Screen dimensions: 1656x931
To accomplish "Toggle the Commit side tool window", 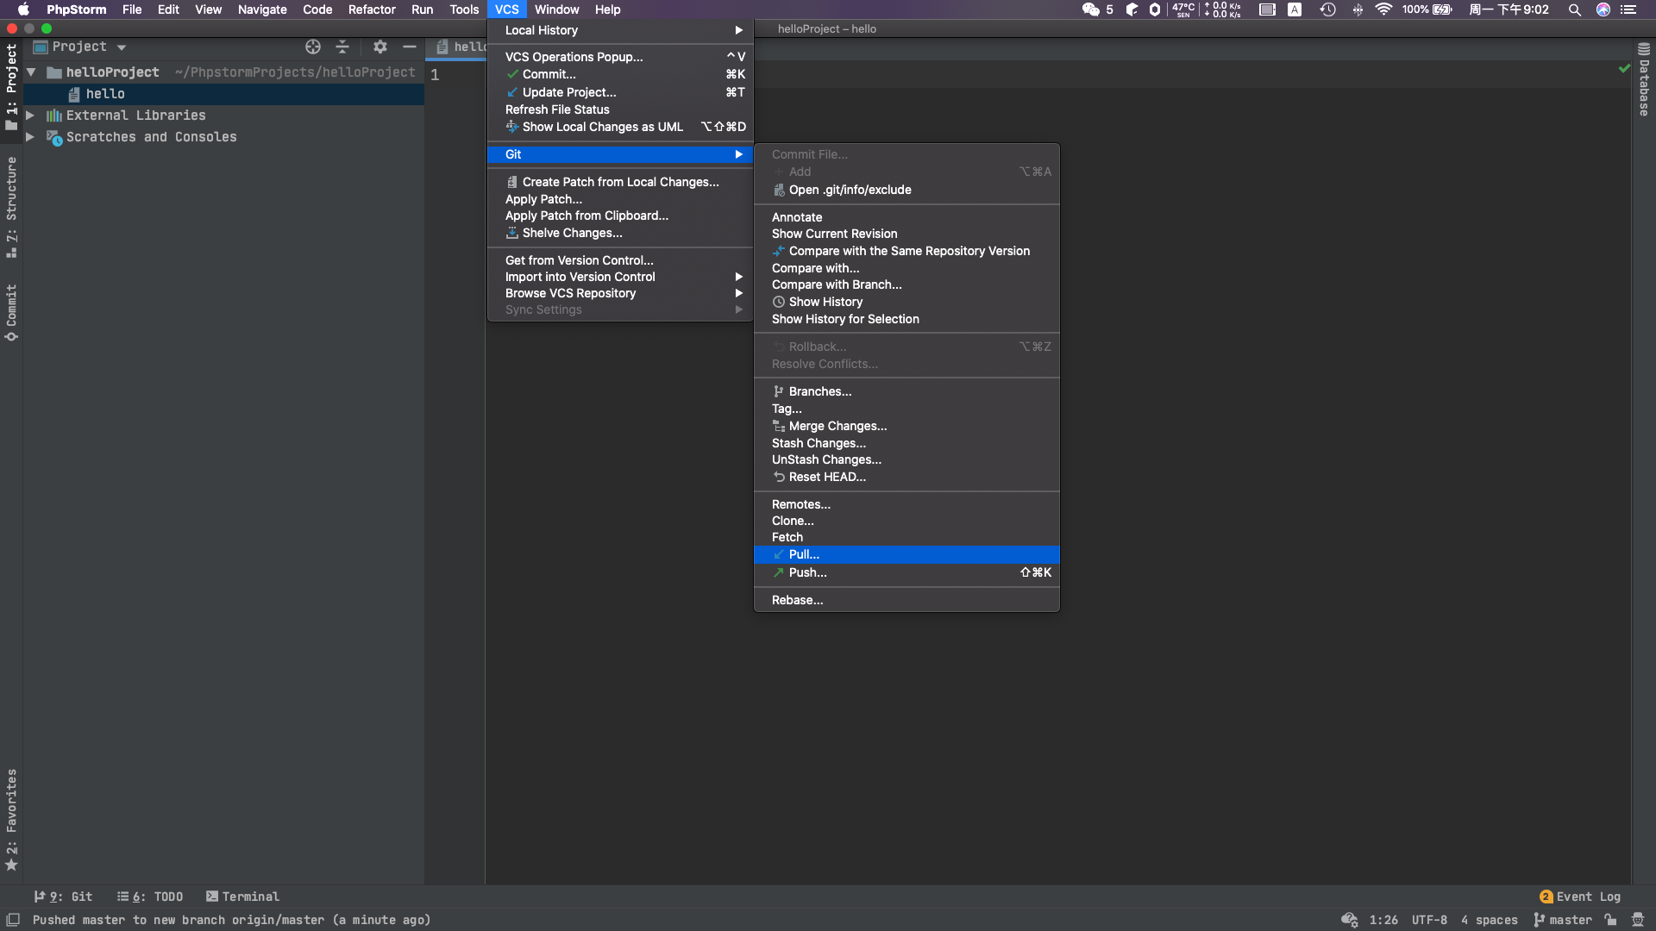I will tap(11, 311).
